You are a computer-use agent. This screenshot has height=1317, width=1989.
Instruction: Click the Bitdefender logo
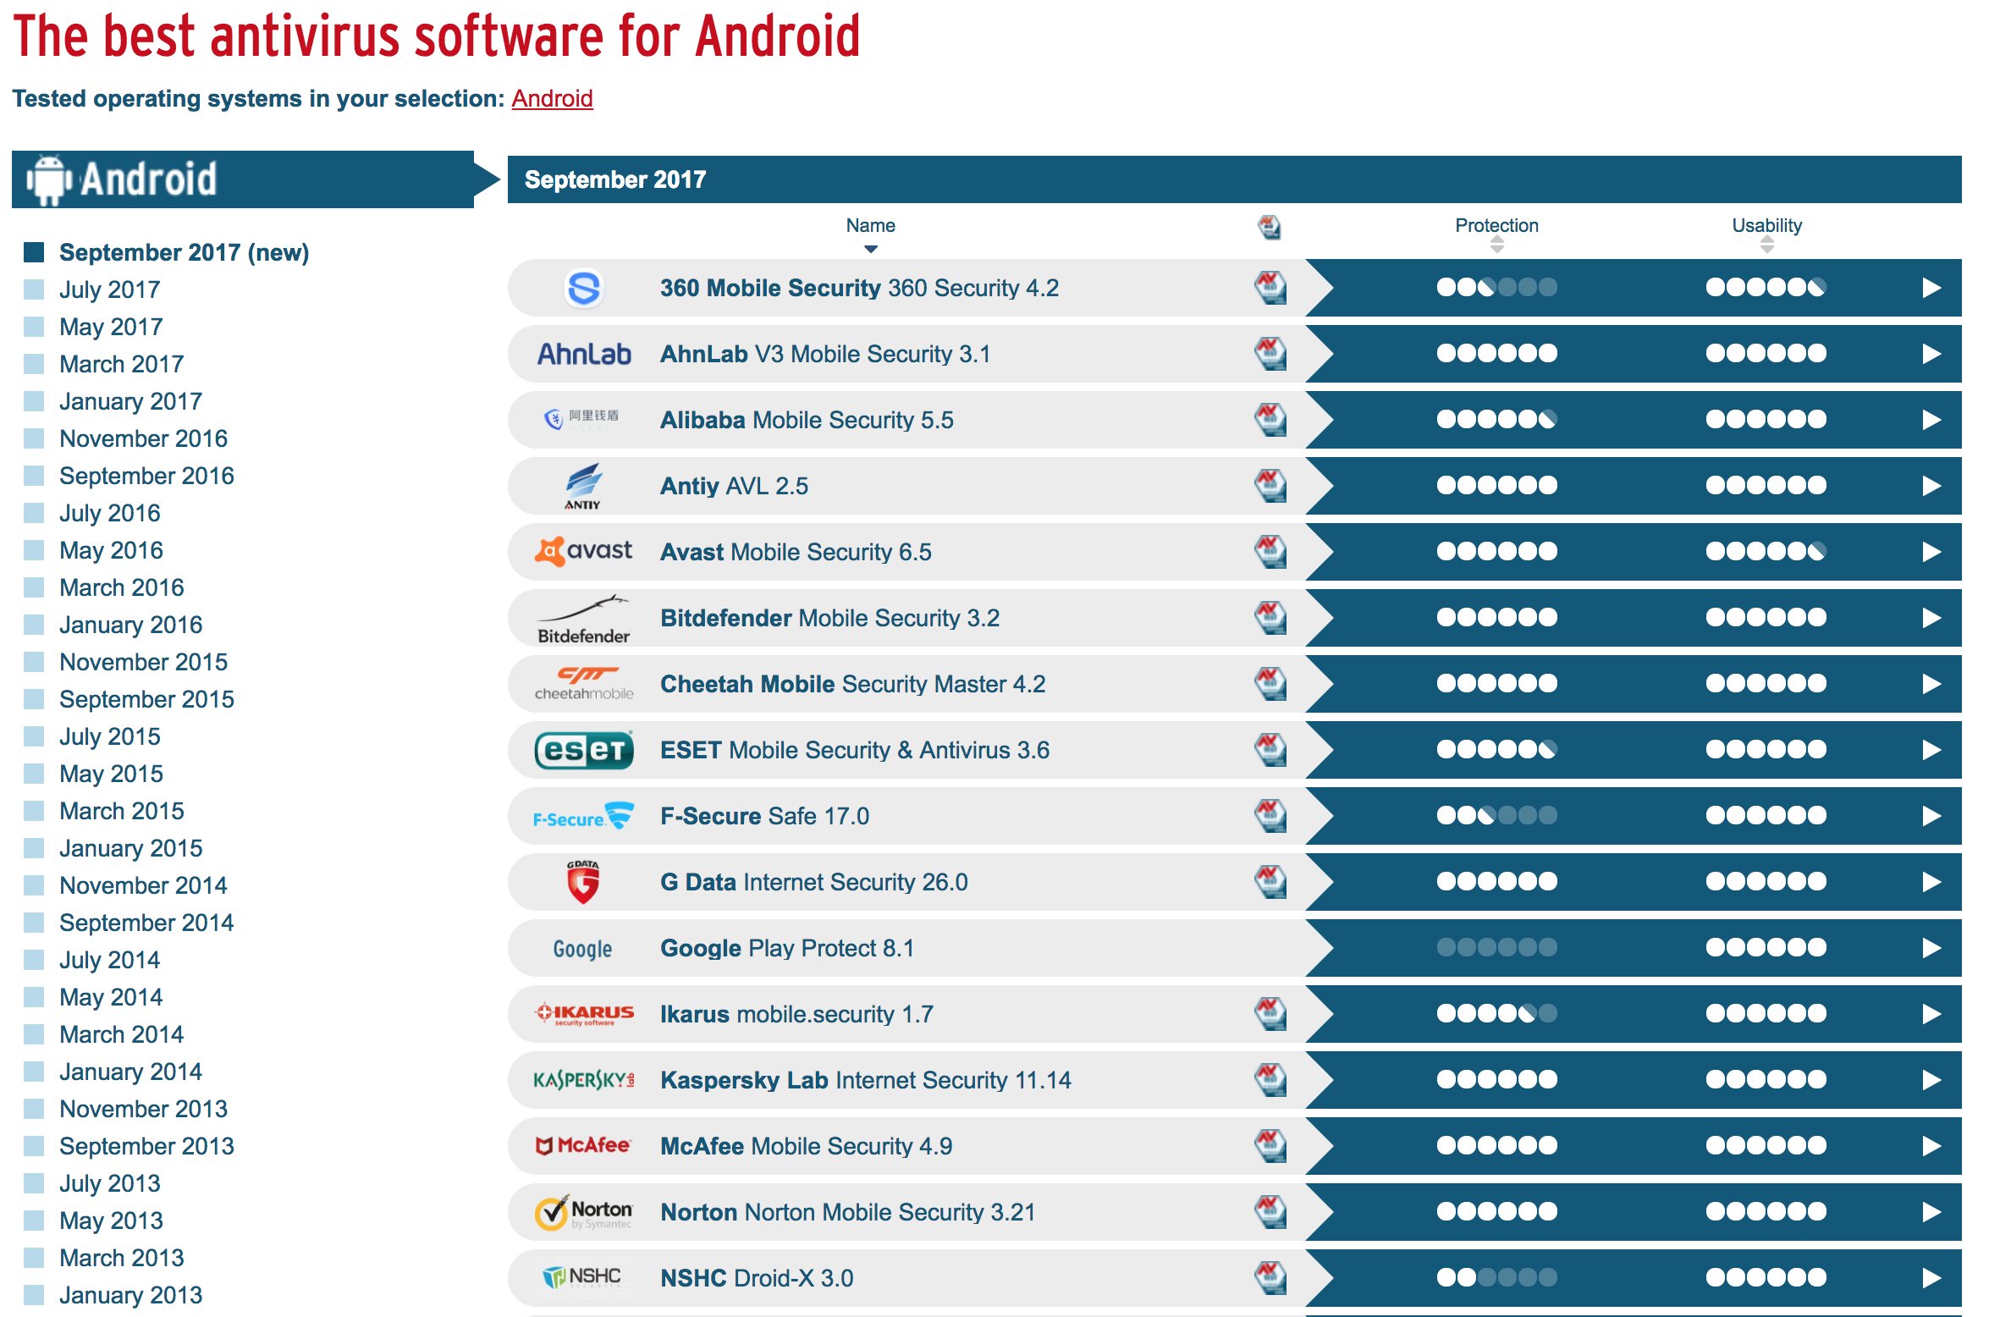pyautogui.click(x=583, y=619)
